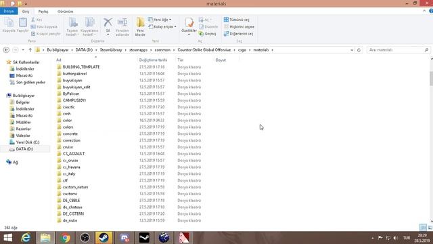The width and height of the screenshot is (433, 244).
Task: Select Belgeler in navigation pane
Action: pyautogui.click(x=22, y=102)
